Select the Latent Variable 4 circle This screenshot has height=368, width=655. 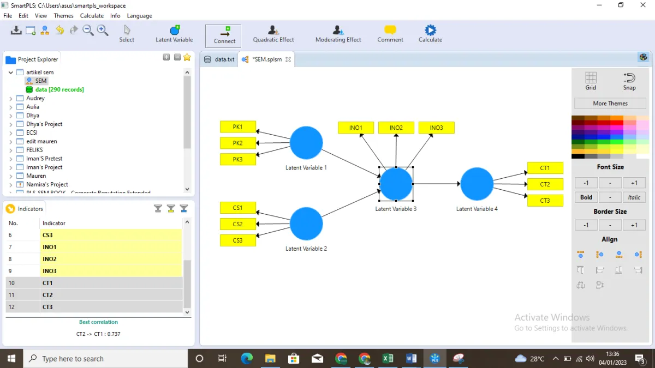coord(477,184)
